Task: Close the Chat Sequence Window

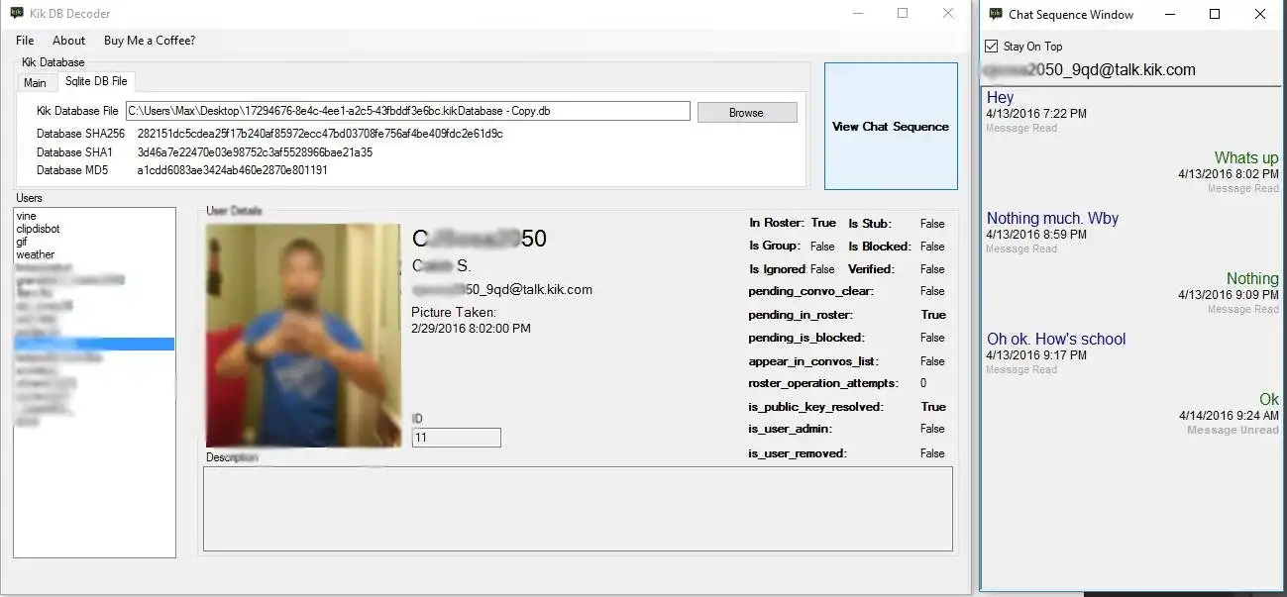Action: [1260, 14]
